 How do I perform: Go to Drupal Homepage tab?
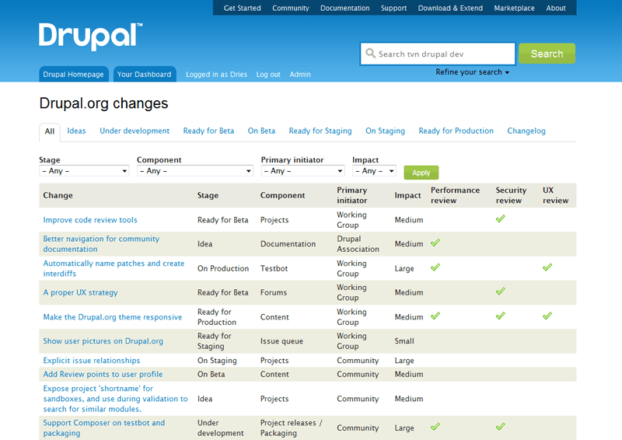pyautogui.click(x=73, y=74)
